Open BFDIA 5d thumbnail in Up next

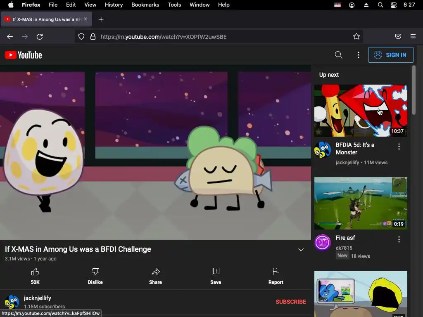[361, 111]
